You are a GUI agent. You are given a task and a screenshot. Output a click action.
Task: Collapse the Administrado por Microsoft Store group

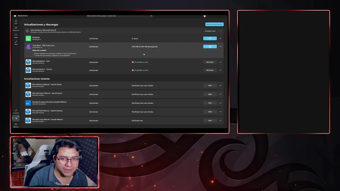(x=221, y=31)
